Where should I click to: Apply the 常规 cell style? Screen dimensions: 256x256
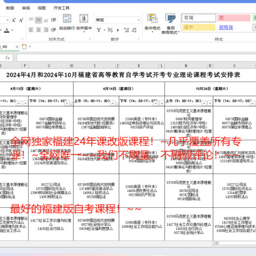(199, 18)
